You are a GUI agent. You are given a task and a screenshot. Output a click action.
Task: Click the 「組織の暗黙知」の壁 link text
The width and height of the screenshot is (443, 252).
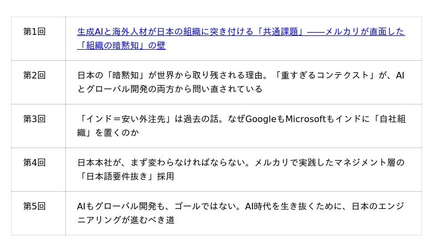pyautogui.click(x=121, y=45)
